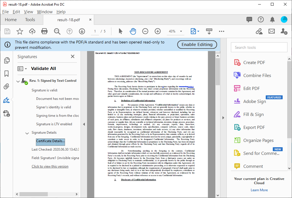Click the tools pane scrollbar thumb
The width and height of the screenshot is (292, 198).
[x=289, y=100]
